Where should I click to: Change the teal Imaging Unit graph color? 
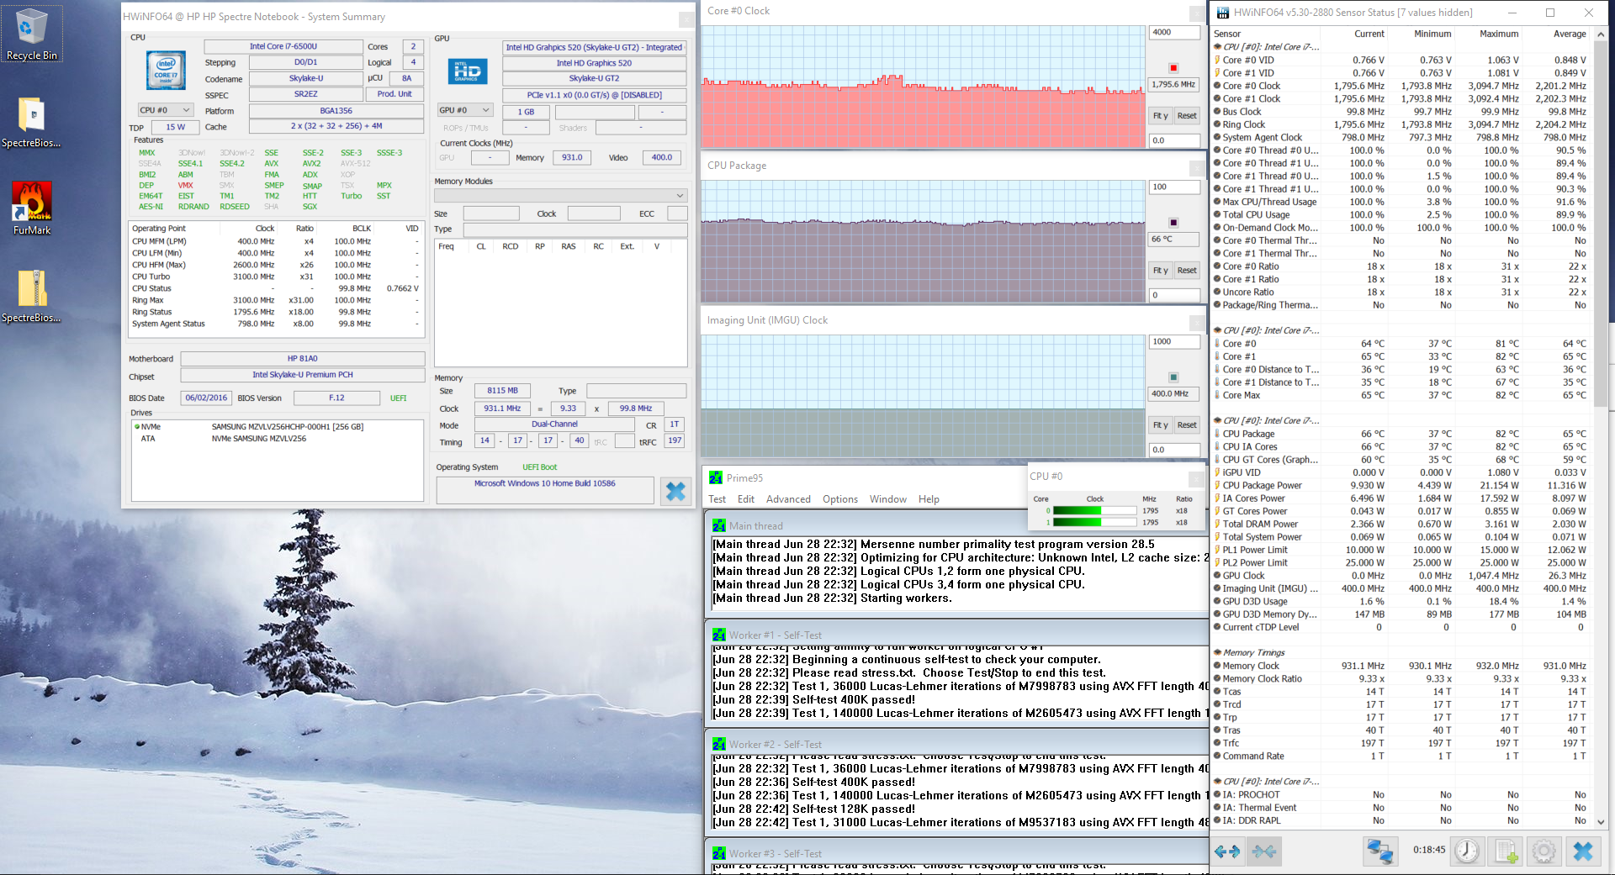point(1173,377)
